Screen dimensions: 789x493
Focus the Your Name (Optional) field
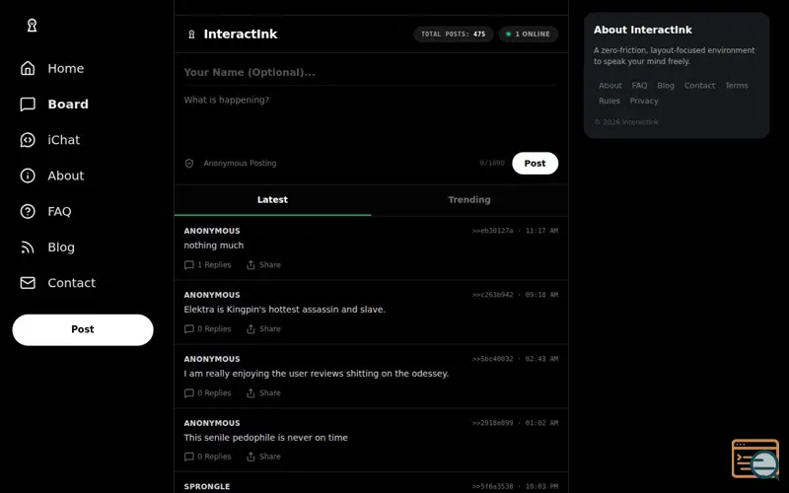click(x=371, y=72)
